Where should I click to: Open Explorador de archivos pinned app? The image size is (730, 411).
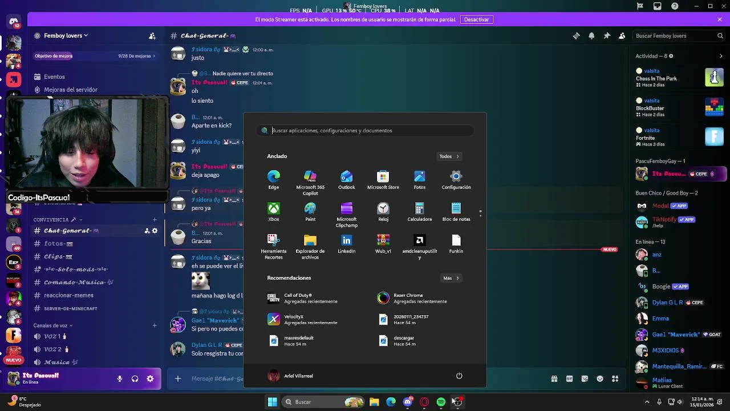[x=310, y=247]
